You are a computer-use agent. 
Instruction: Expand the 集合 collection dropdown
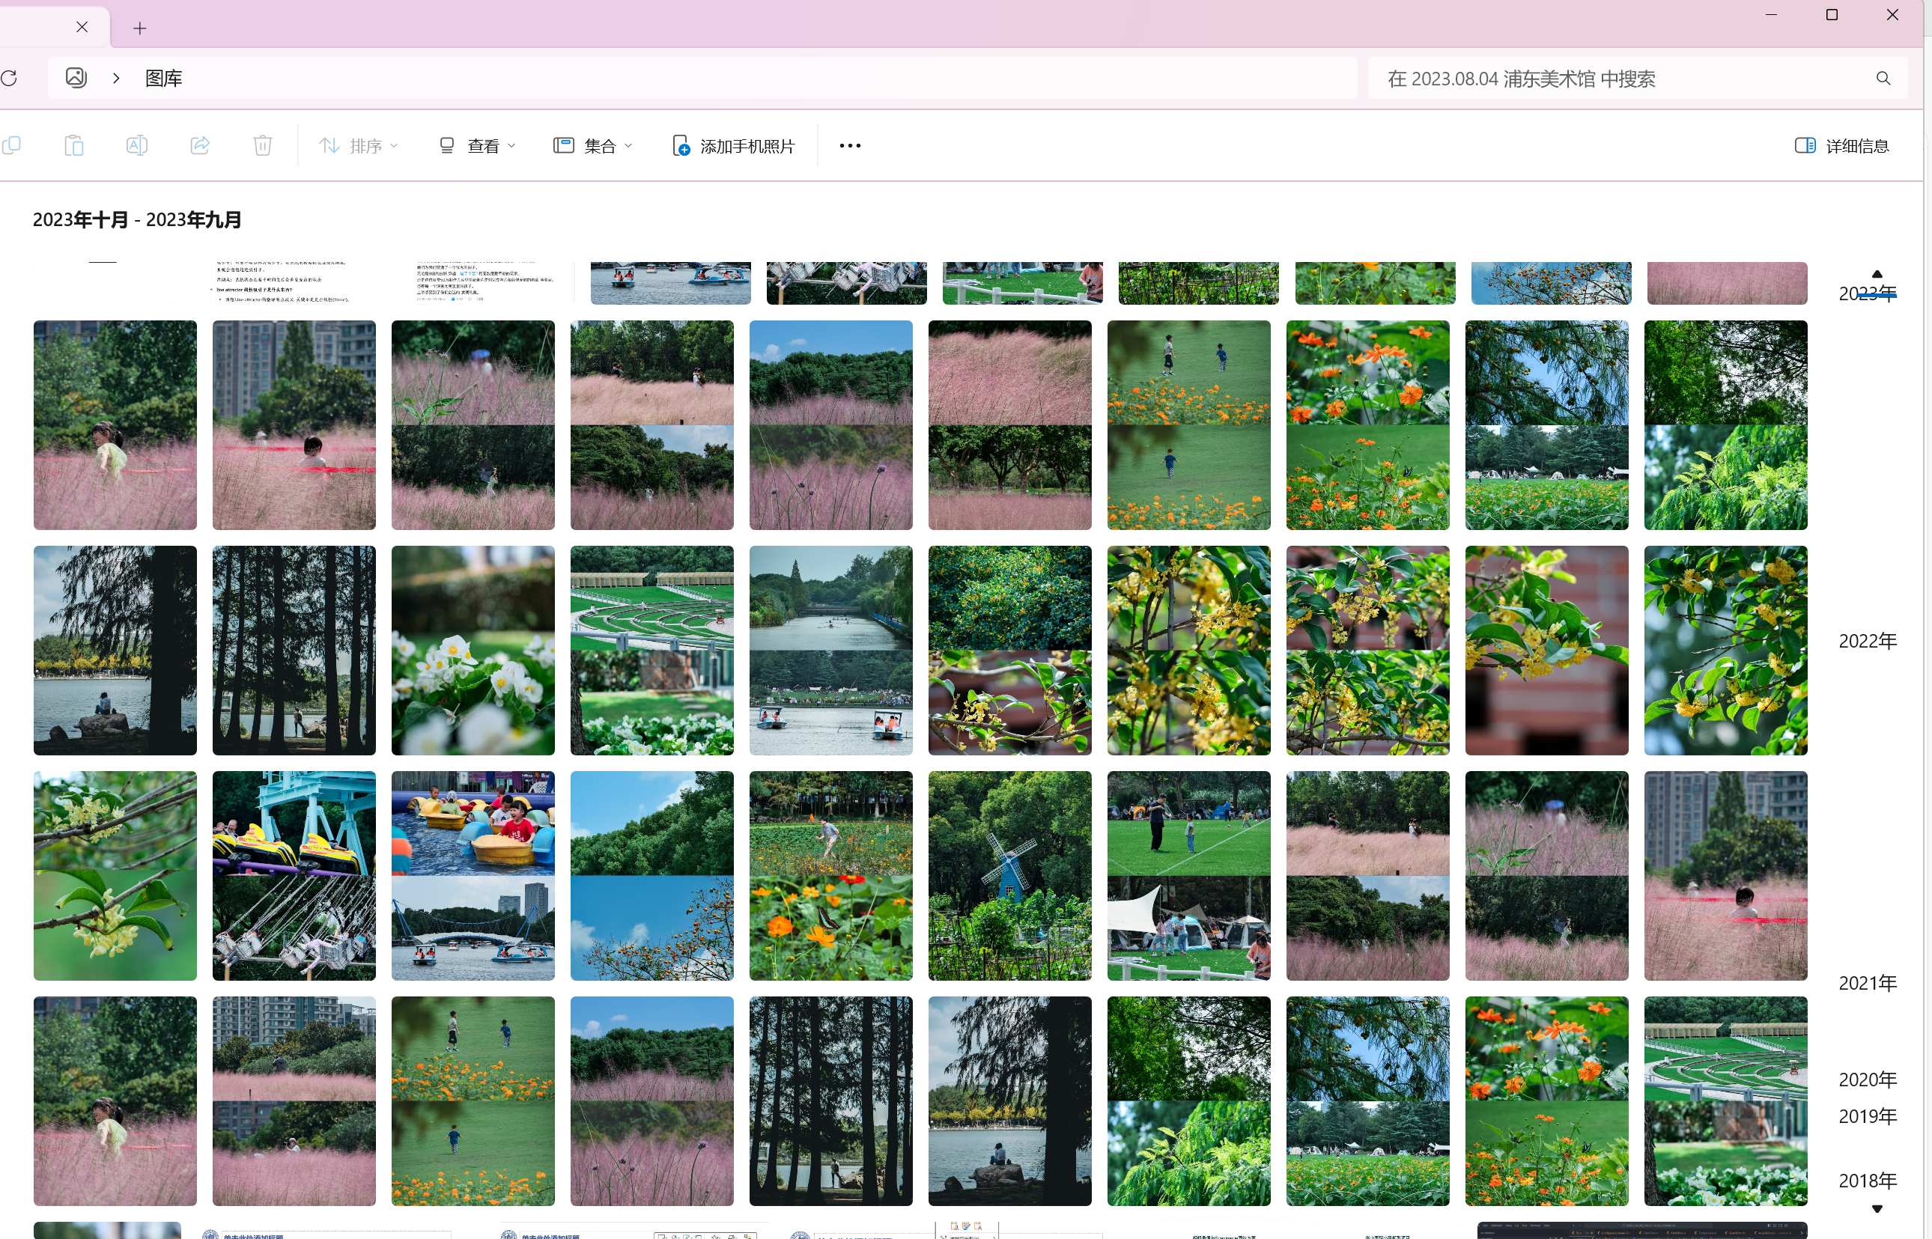tap(593, 146)
